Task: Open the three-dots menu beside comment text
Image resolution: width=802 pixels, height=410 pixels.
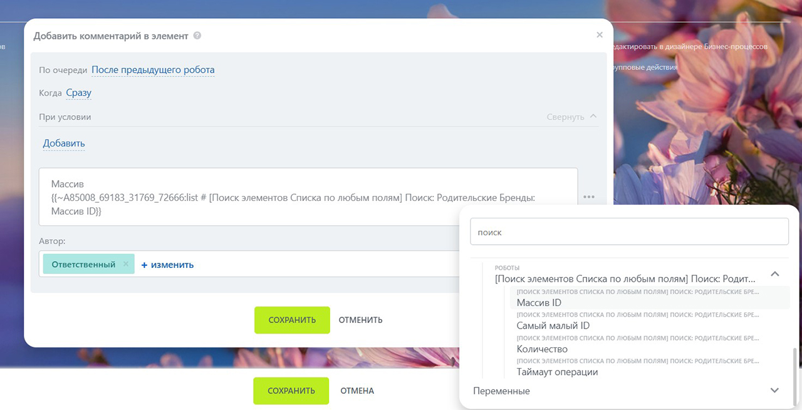Action: pyautogui.click(x=589, y=197)
